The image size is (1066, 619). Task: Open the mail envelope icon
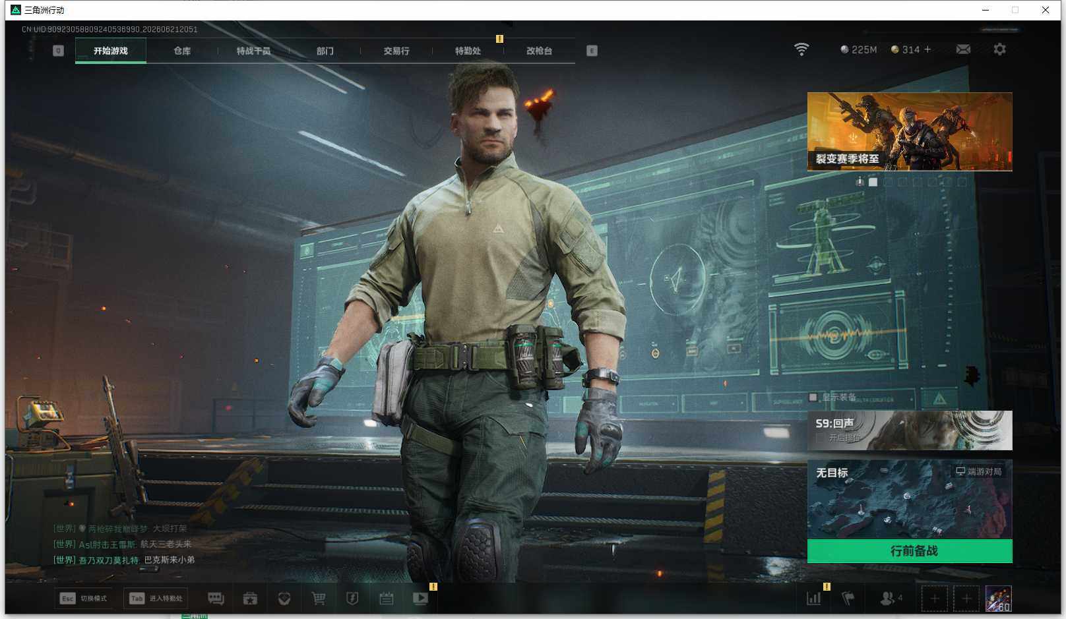[963, 49]
